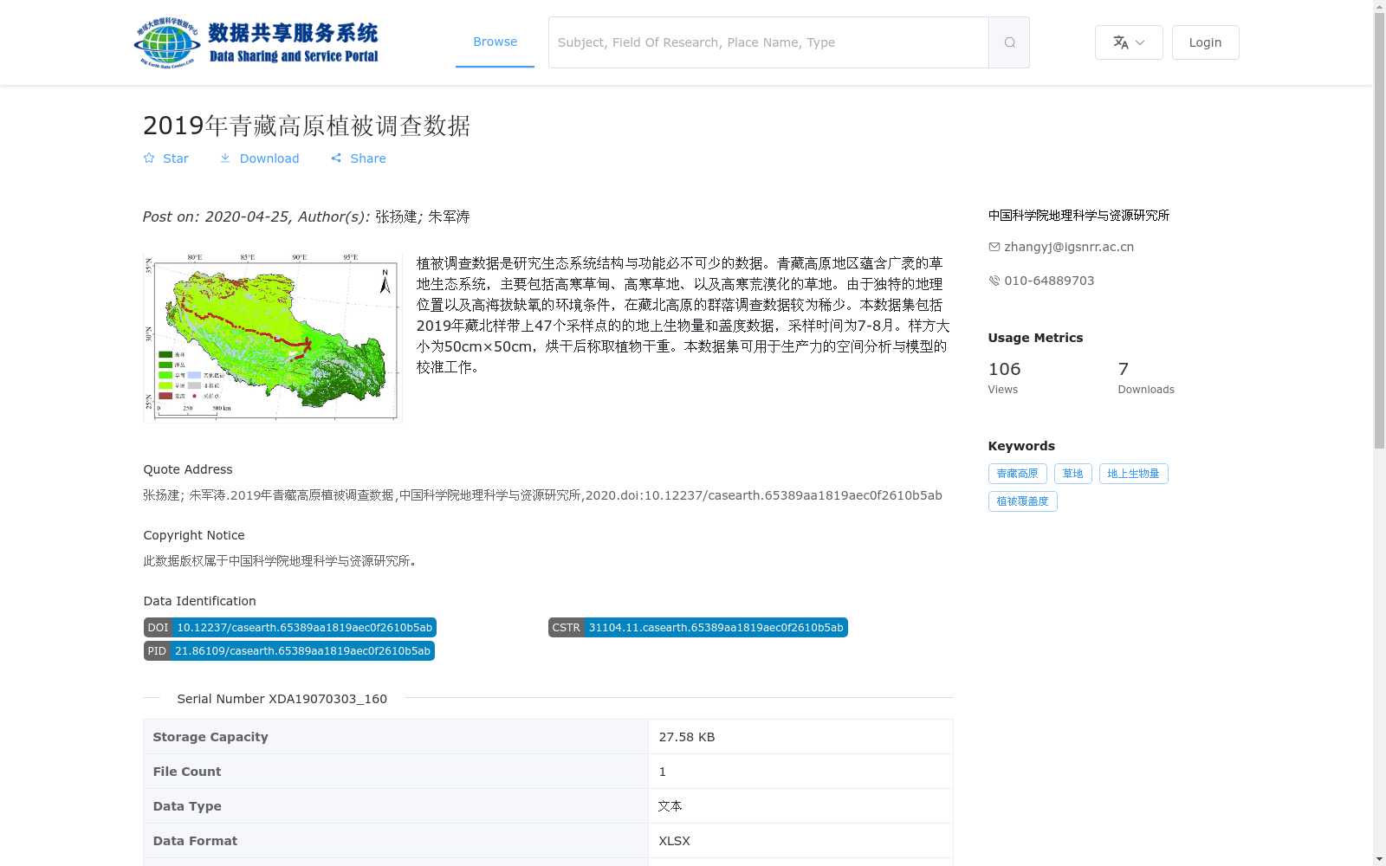Switch to the Browse tab

point(495,42)
